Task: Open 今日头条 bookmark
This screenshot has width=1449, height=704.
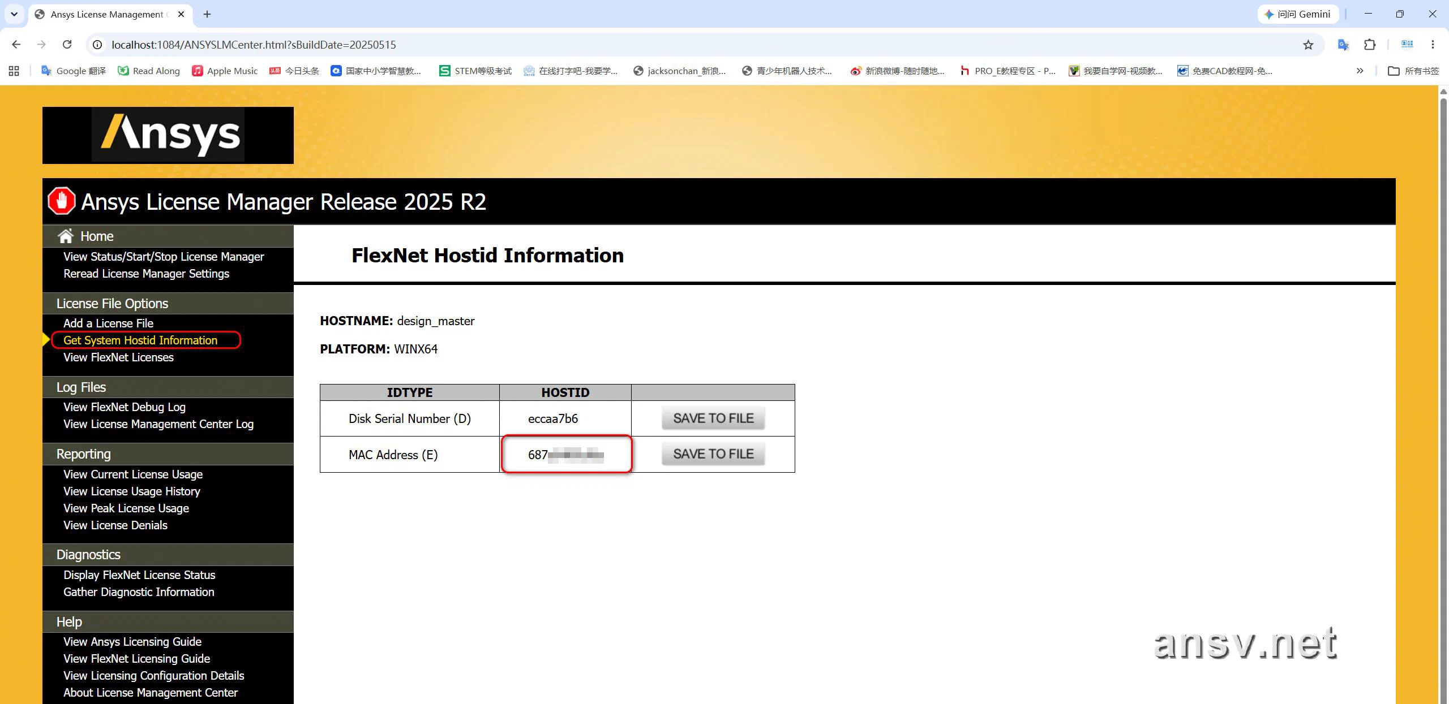Action: pyautogui.click(x=294, y=71)
